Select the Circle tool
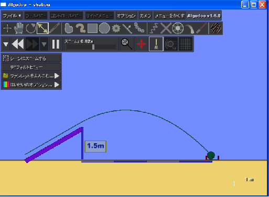The width and height of the screenshot is (269, 197). pos(104,28)
